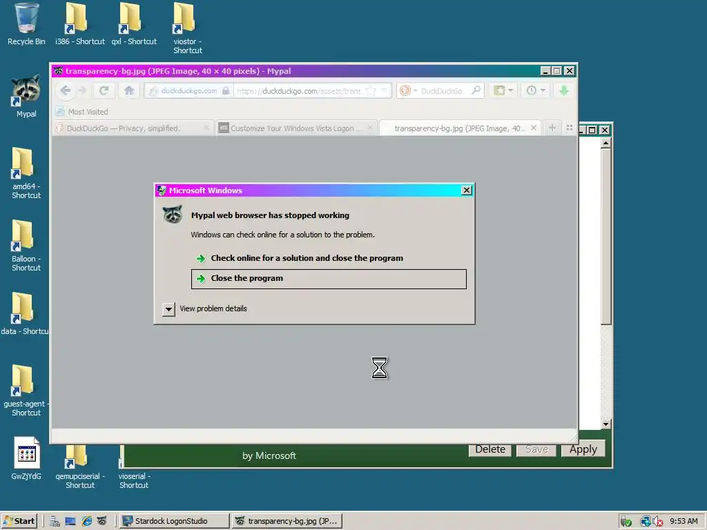
Task: Select 'data - Shortcut' desktop folder
Action: tap(25, 314)
